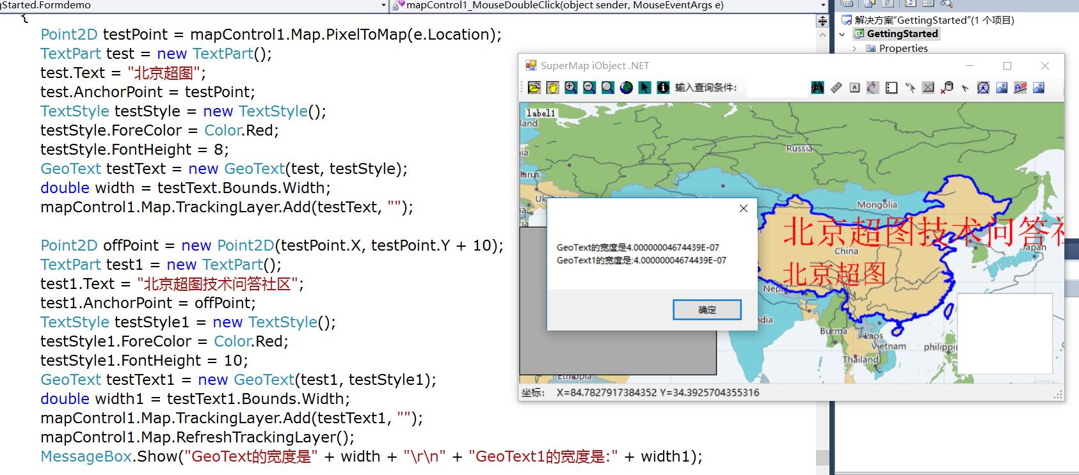Click the code editor vertical scrollbar thumb
The width and height of the screenshot is (1079, 475).
point(823,458)
